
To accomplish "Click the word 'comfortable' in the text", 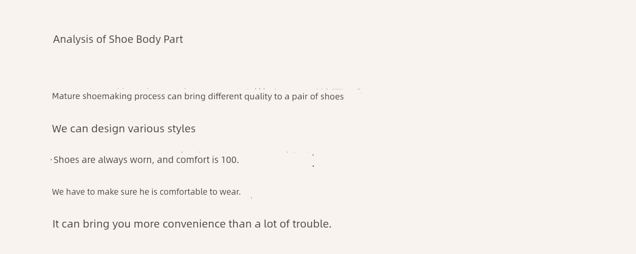I will click(183, 192).
